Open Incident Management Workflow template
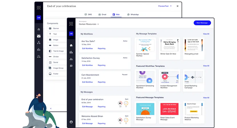 point(169,80)
